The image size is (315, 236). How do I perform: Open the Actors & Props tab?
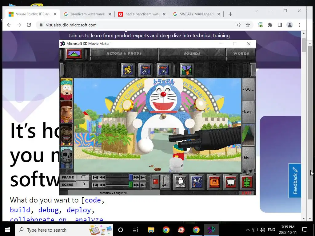[x=124, y=53]
